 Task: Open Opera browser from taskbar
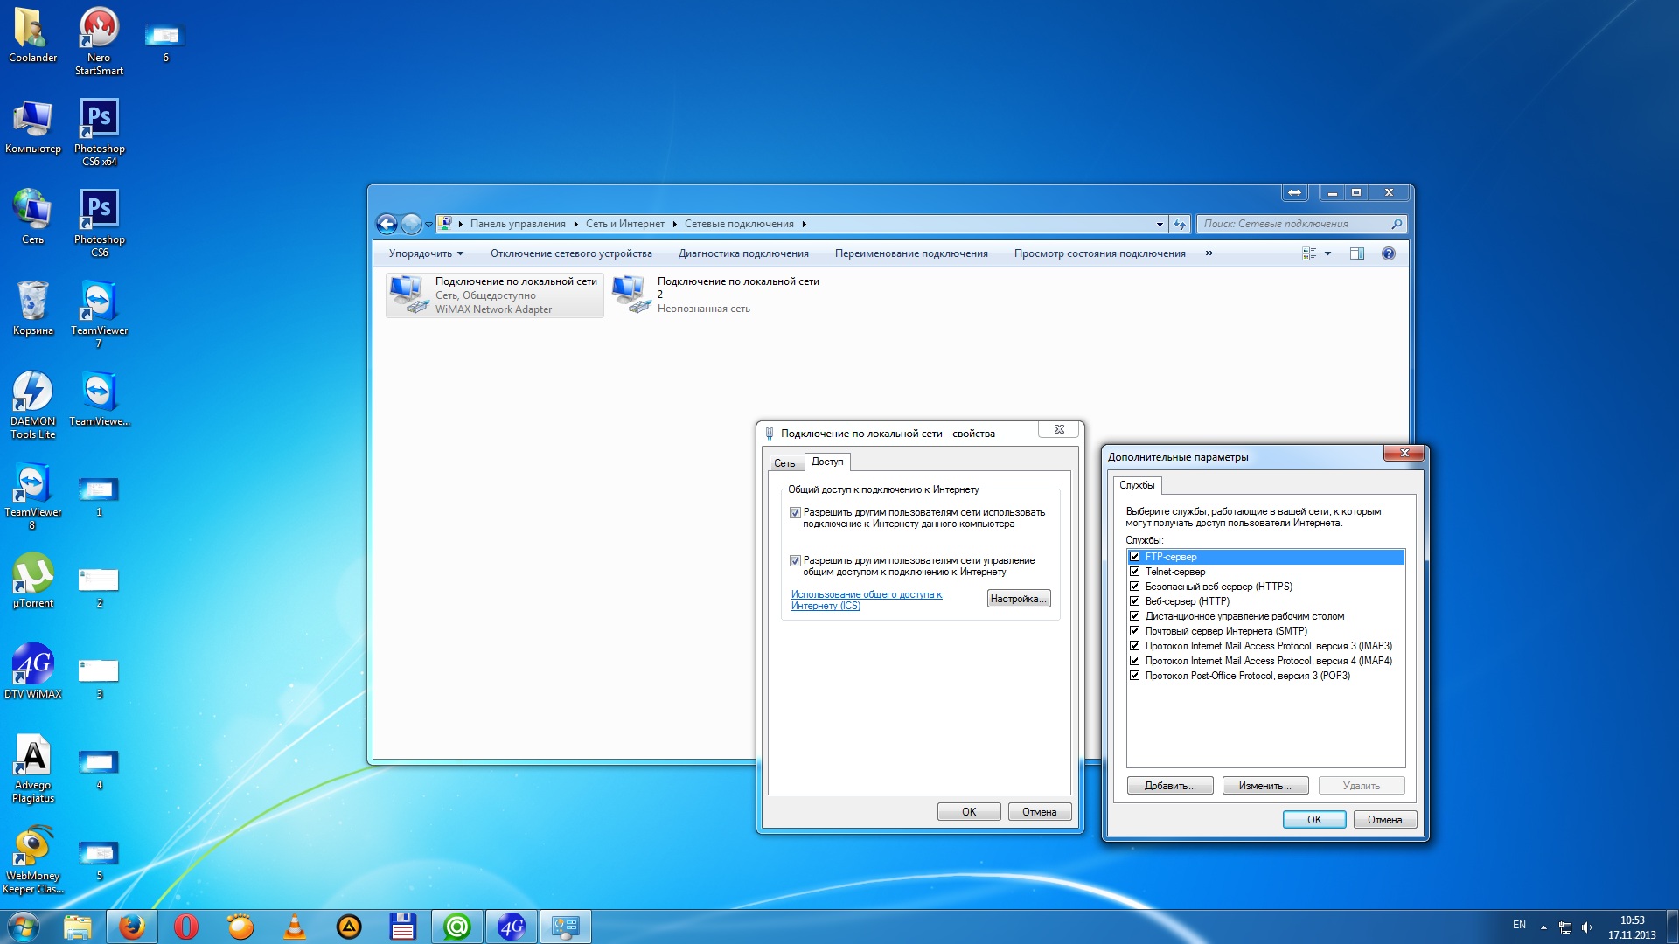click(186, 927)
